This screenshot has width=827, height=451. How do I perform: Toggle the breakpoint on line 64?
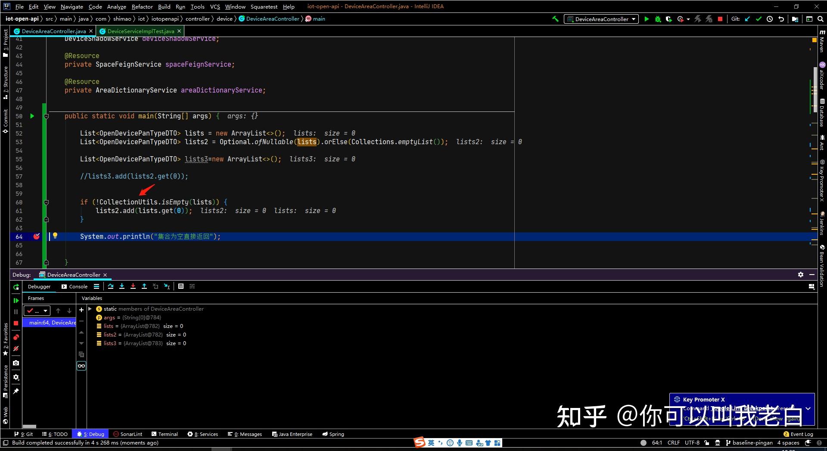[x=37, y=236]
